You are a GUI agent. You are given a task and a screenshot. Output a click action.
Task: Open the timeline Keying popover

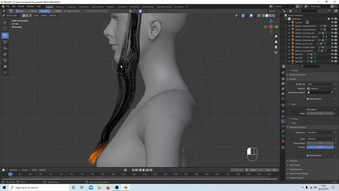coord(25,170)
